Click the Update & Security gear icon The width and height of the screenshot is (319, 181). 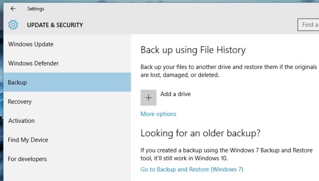click(13, 25)
